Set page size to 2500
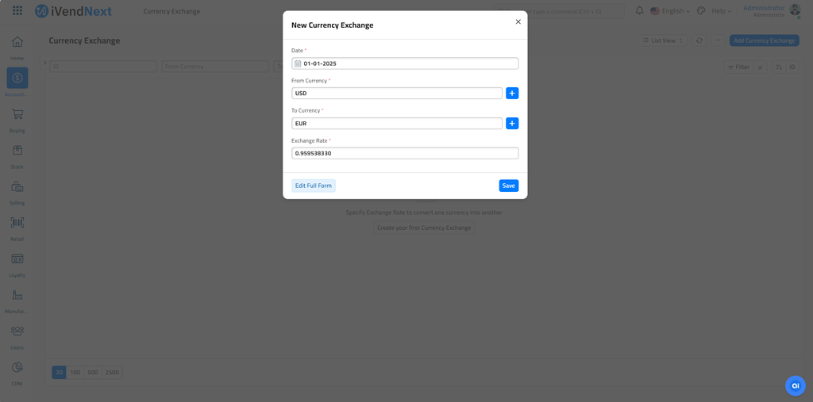The width and height of the screenshot is (813, 402). tap(112, 373)
